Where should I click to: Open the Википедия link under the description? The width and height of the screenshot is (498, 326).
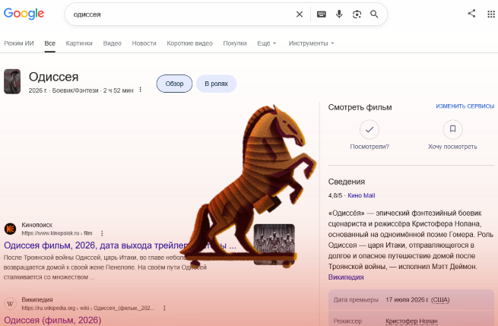pos(346,277)
